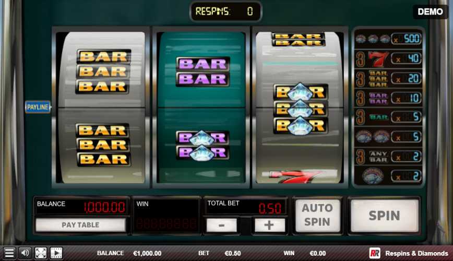Click the triple diamond 500x paytable row
The image size is (453, 261).
point(388,39)
